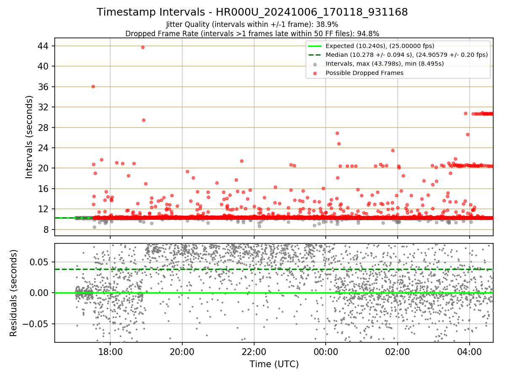This screenshot has height=379, width=505.
Task: Click the gray marker beside the Intervals legend entry
Action: 315,64
